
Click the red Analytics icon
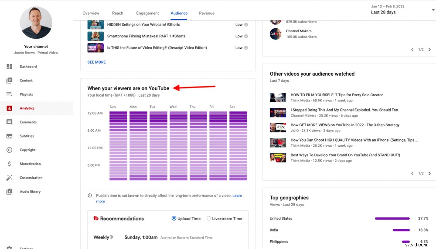[9, 108]
